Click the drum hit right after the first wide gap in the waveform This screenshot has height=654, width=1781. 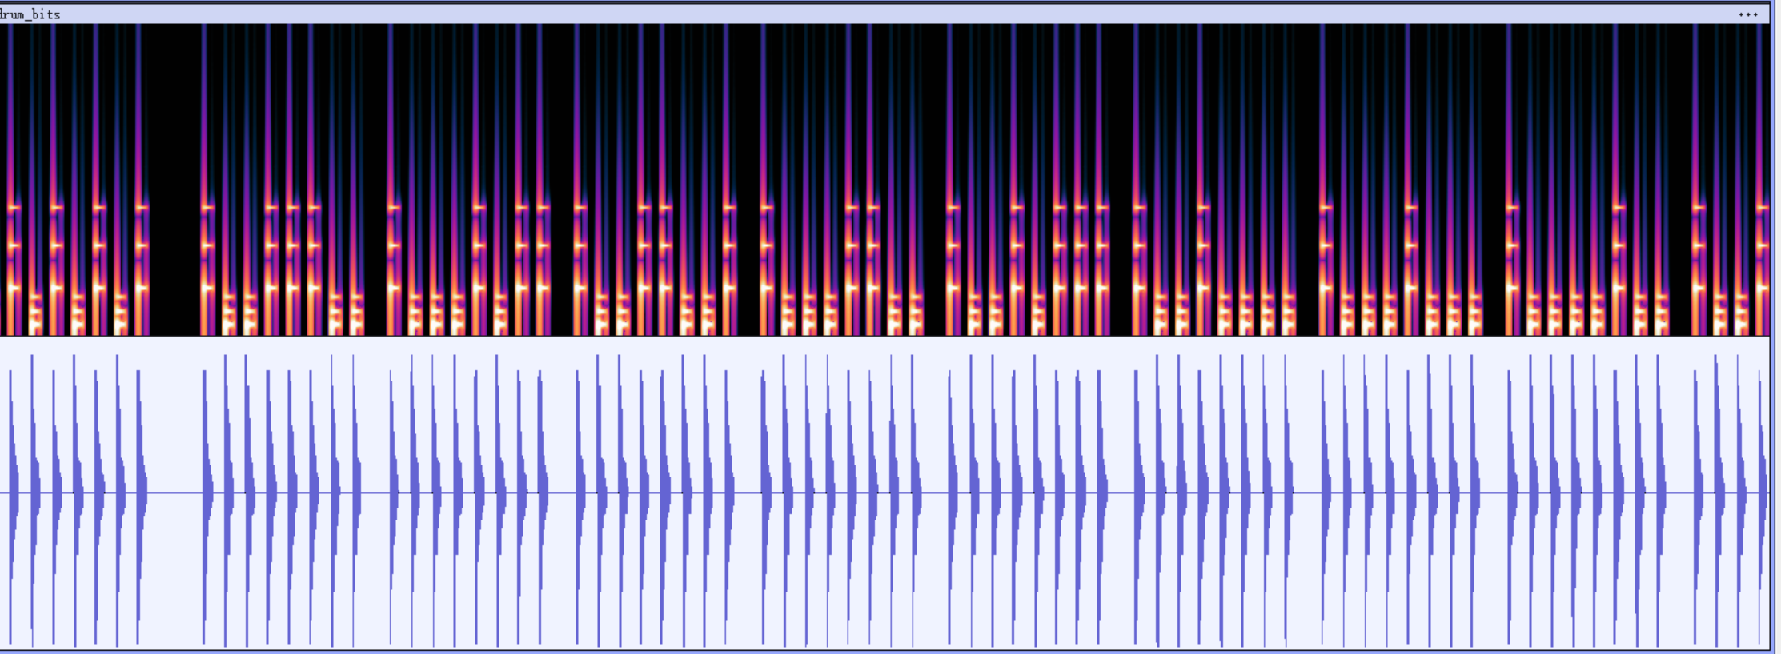point(207,492)
